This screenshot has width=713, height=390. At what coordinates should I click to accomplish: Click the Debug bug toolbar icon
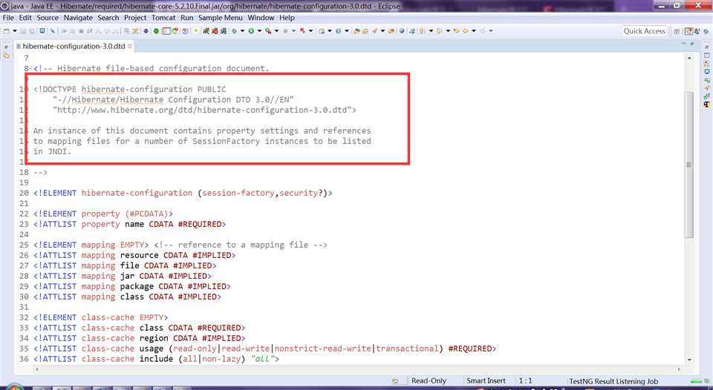click(x=234, y=31)
